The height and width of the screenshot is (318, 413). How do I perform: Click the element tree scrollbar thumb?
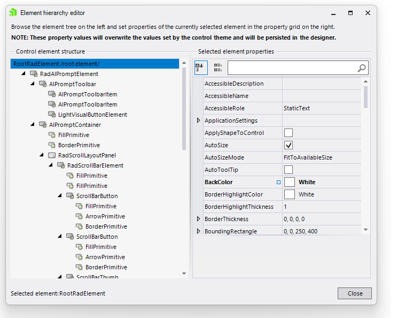point(184,109)
